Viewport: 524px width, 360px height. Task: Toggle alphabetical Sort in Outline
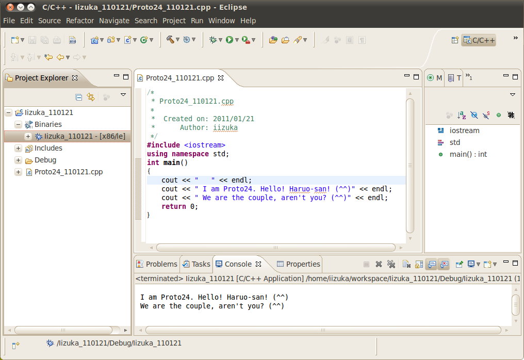(x=462, y=116)
